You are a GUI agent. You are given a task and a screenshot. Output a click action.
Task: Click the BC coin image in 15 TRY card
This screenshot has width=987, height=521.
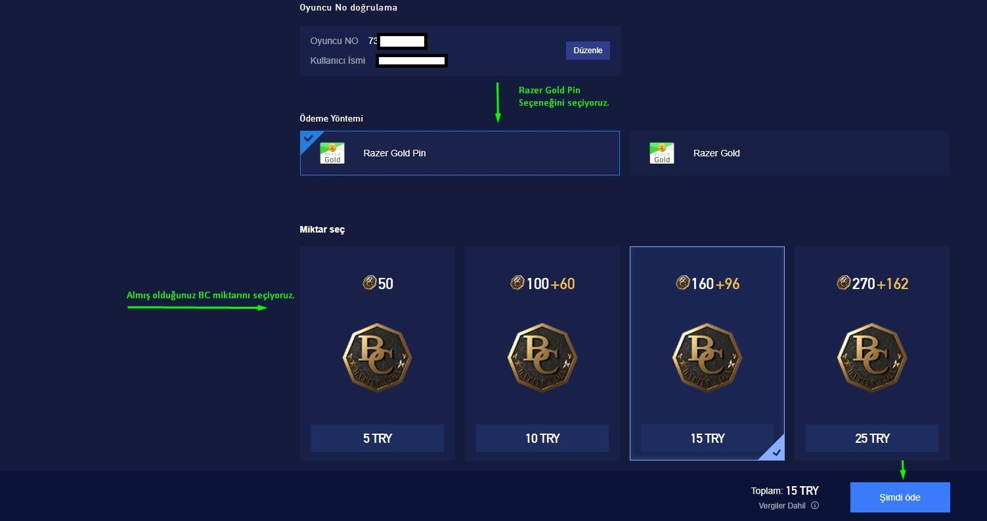[707, 357]
